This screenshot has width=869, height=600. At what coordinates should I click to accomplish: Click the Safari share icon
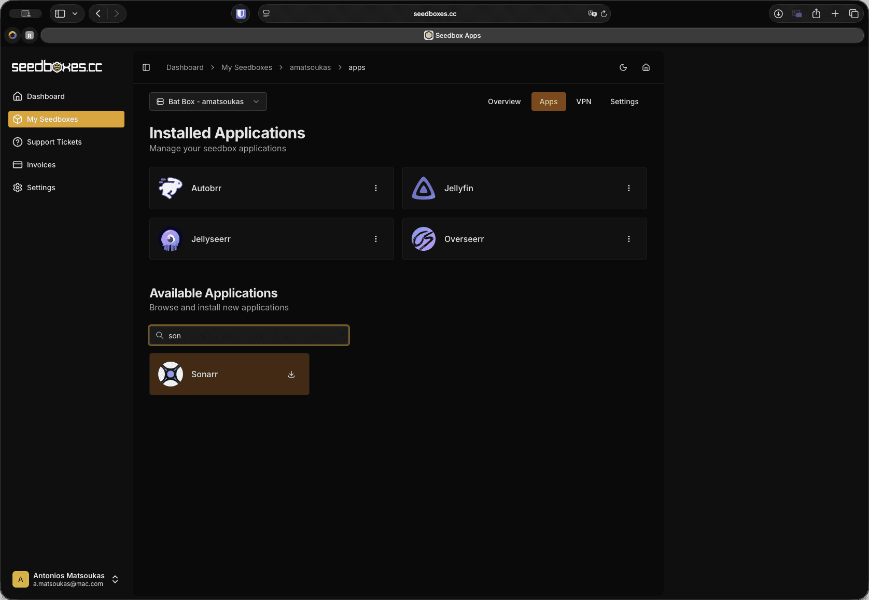coord(816,14)
